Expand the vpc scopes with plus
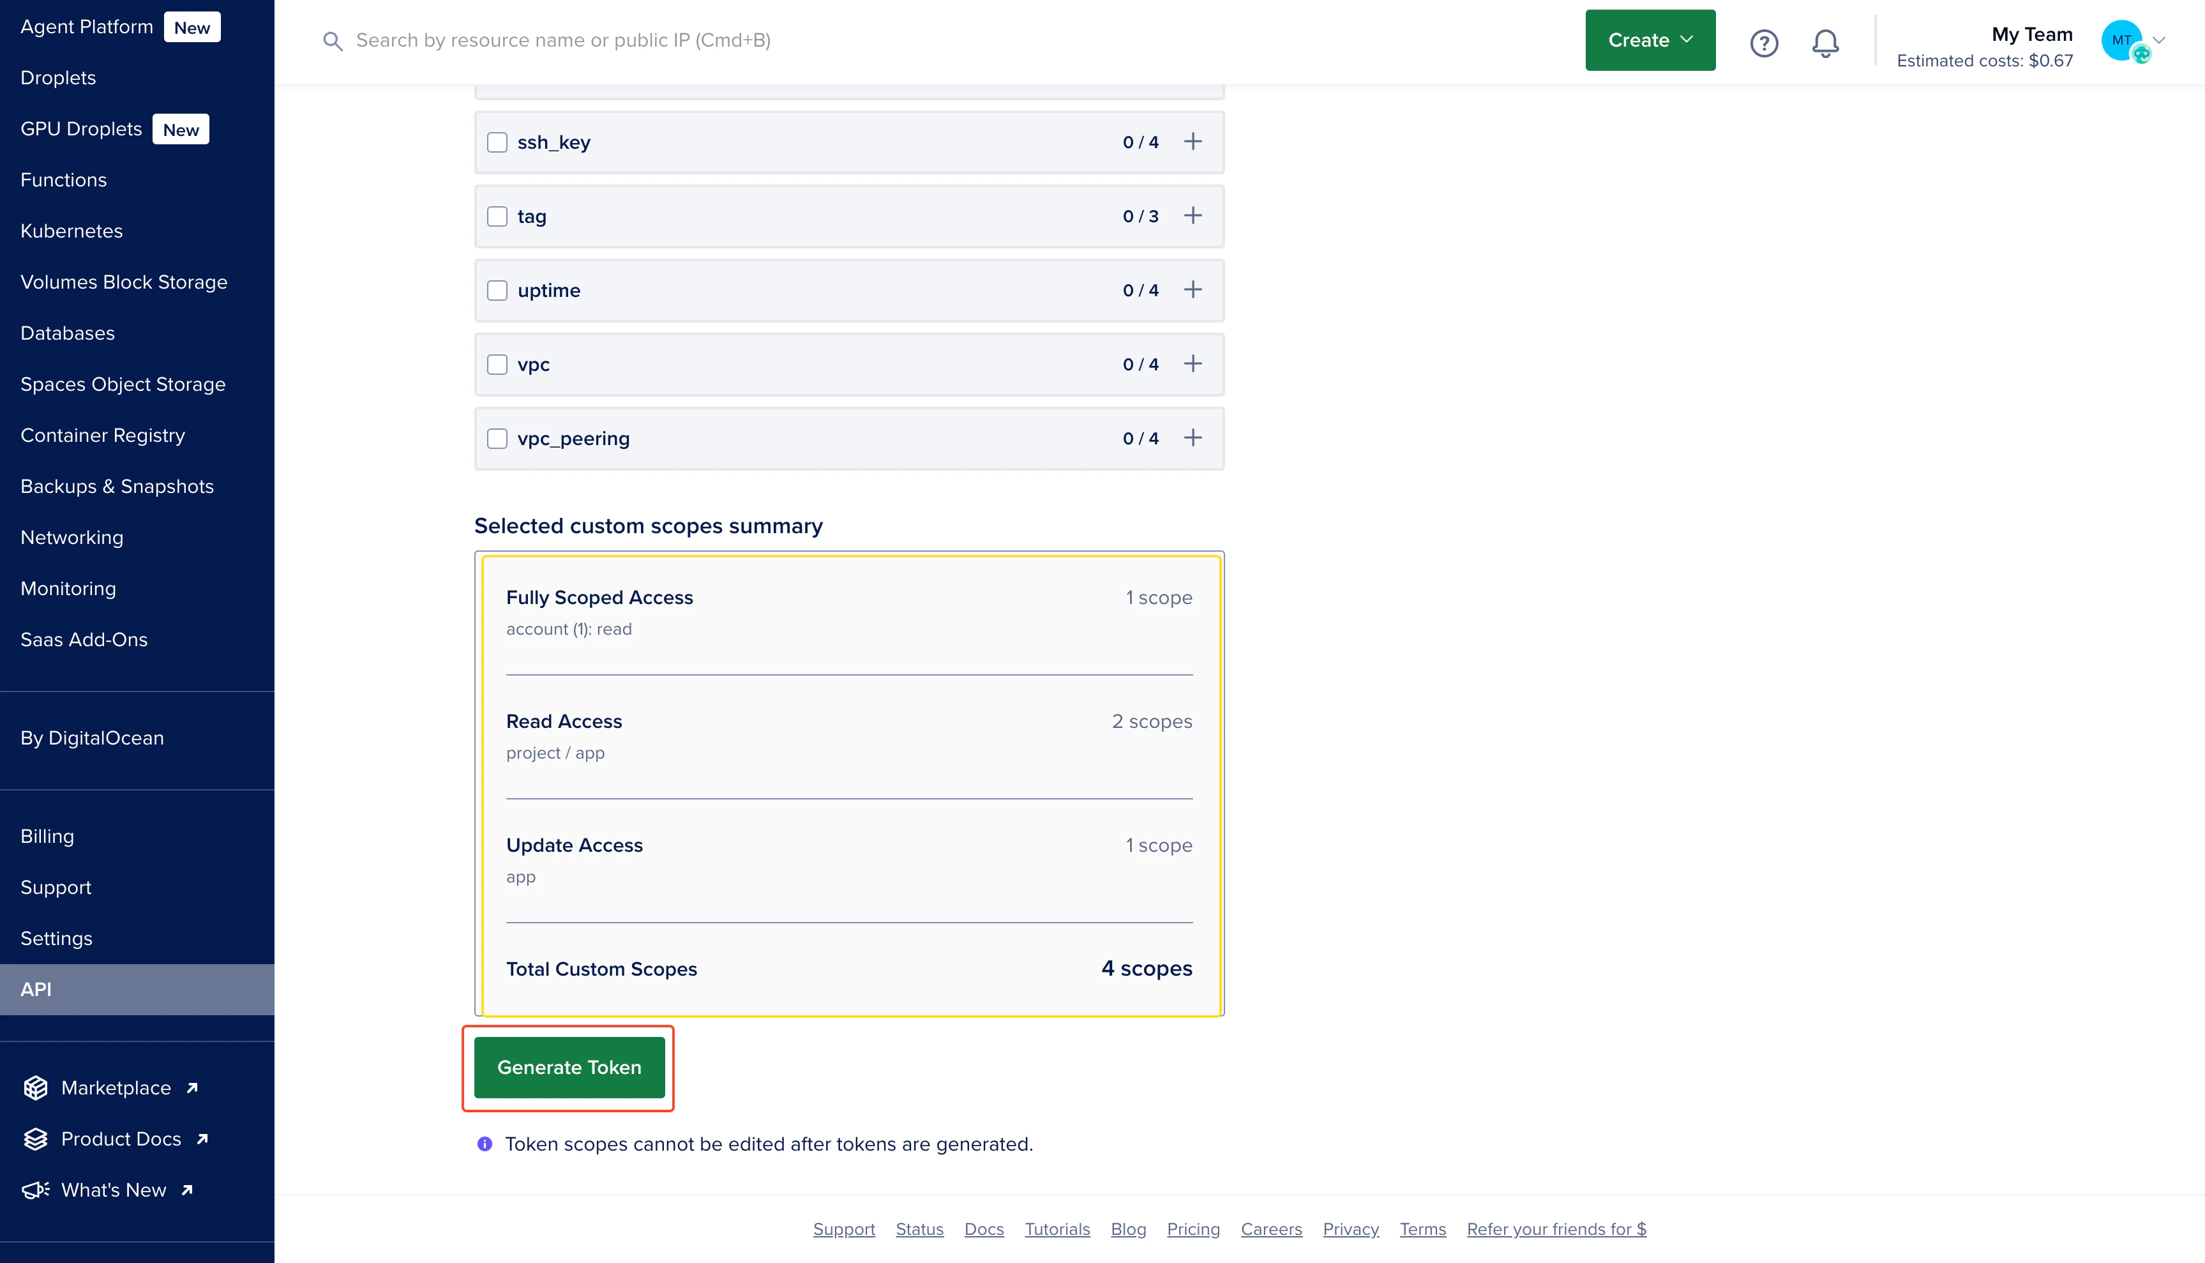The width and height of the screenshot is (2205, 1263). [x=1193, y=363]
